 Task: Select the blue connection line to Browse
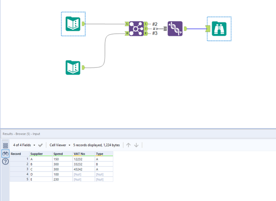coord(196,29)
